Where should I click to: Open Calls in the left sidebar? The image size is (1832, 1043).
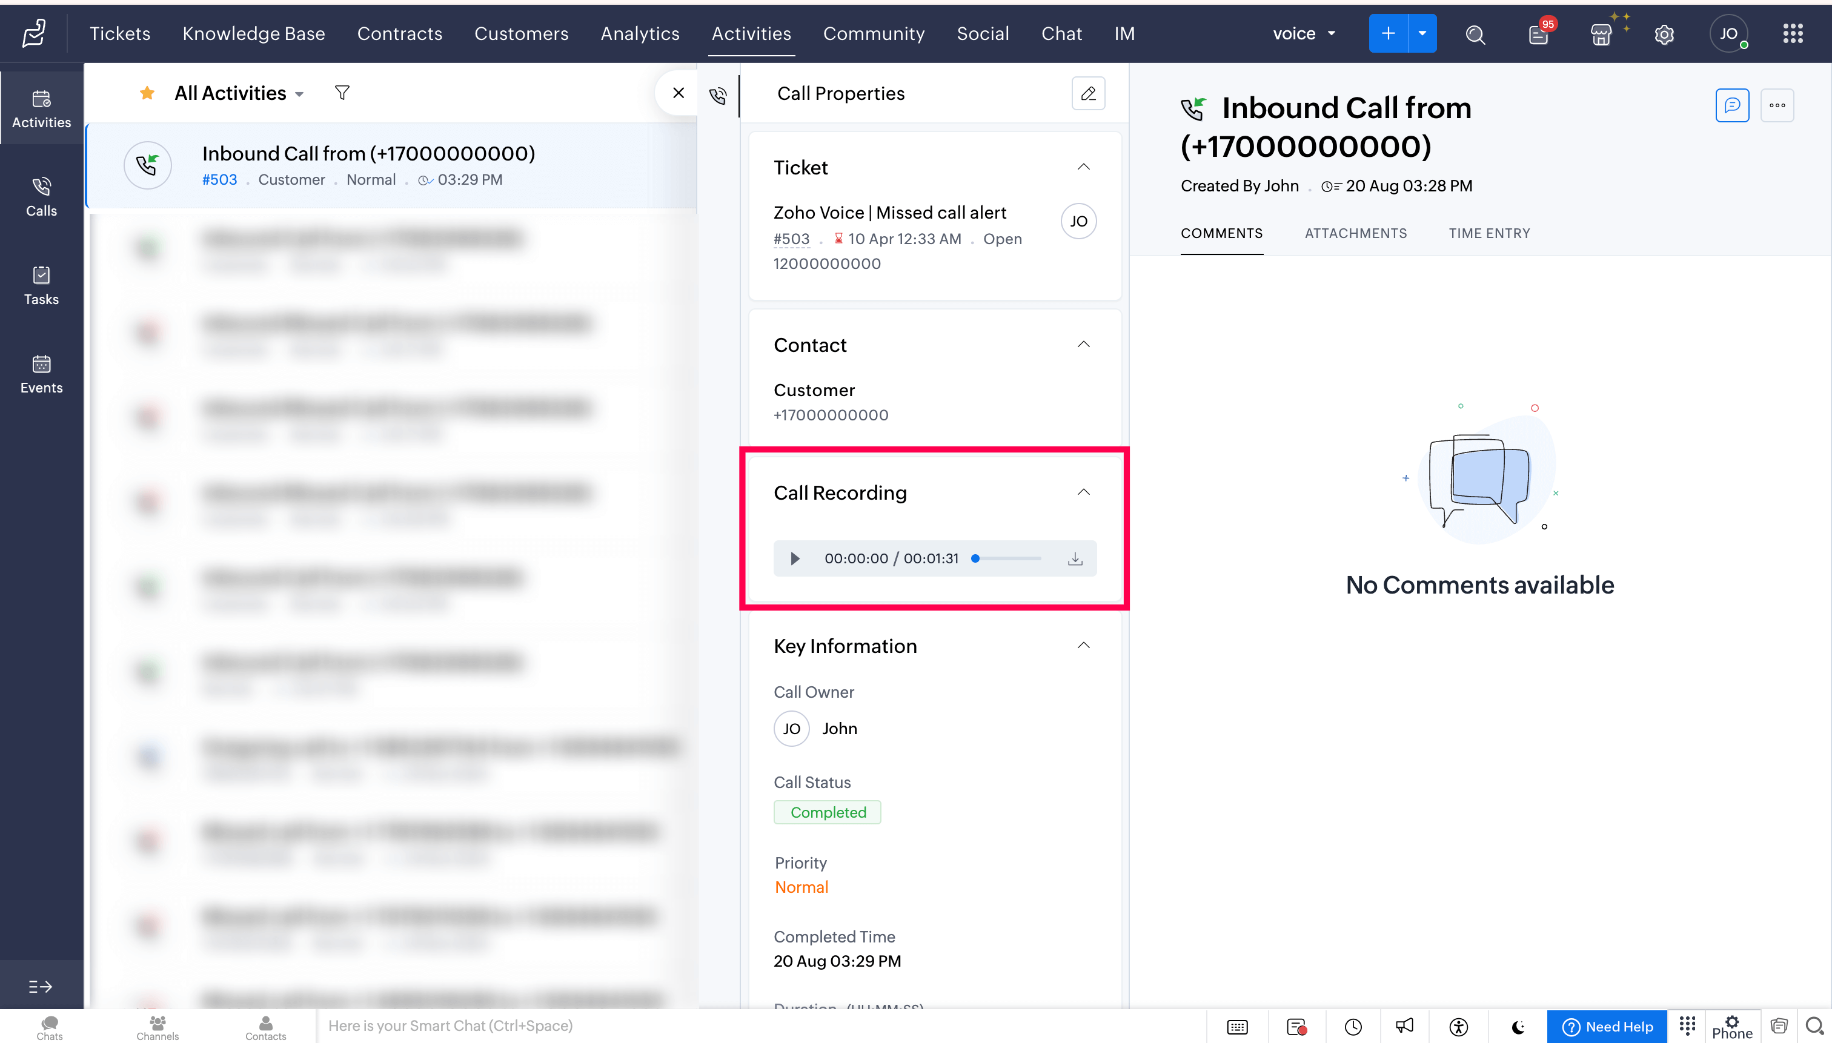42,196
